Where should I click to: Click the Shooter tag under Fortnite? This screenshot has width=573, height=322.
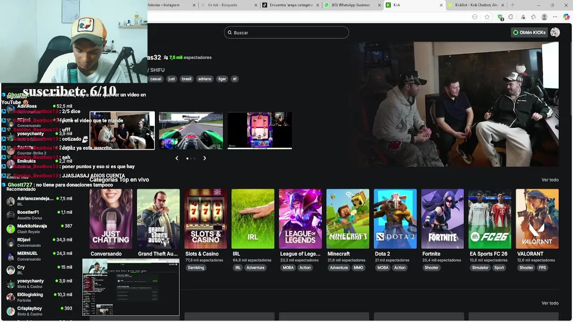(432, 268)
